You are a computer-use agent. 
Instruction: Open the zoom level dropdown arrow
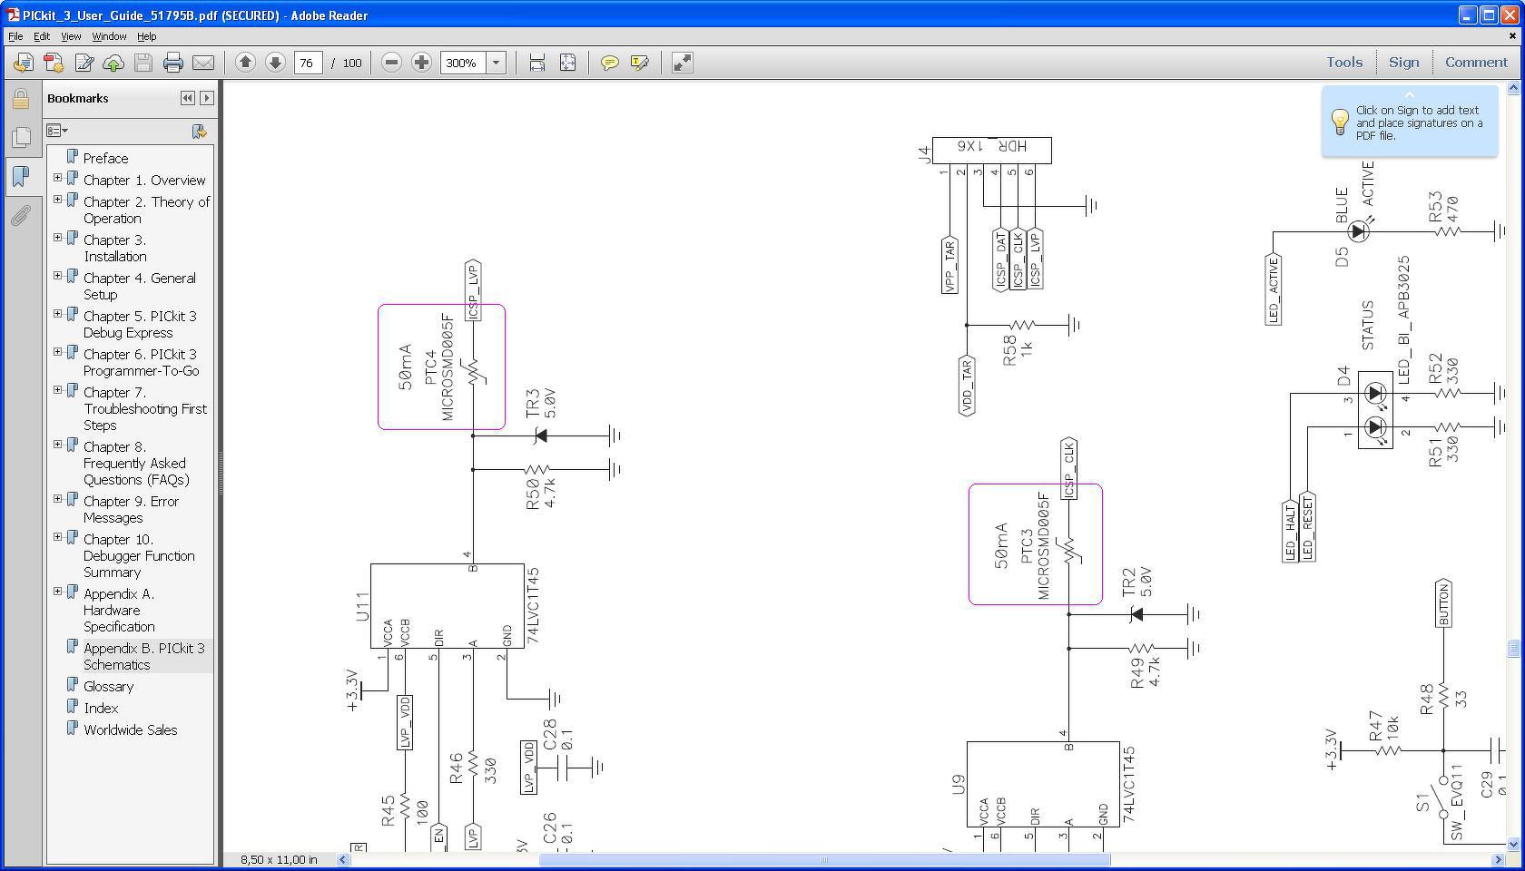pos(497,63)
